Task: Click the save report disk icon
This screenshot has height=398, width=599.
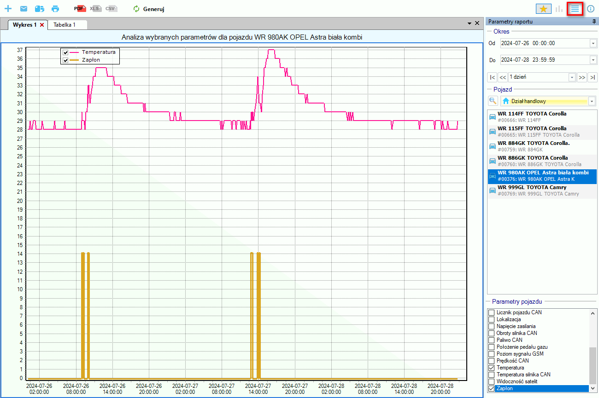Action: point(40,9)
